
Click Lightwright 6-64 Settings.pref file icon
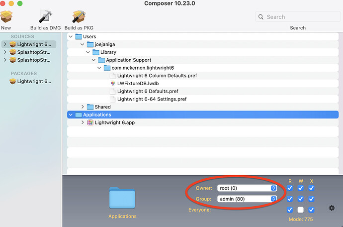[113, 99]
